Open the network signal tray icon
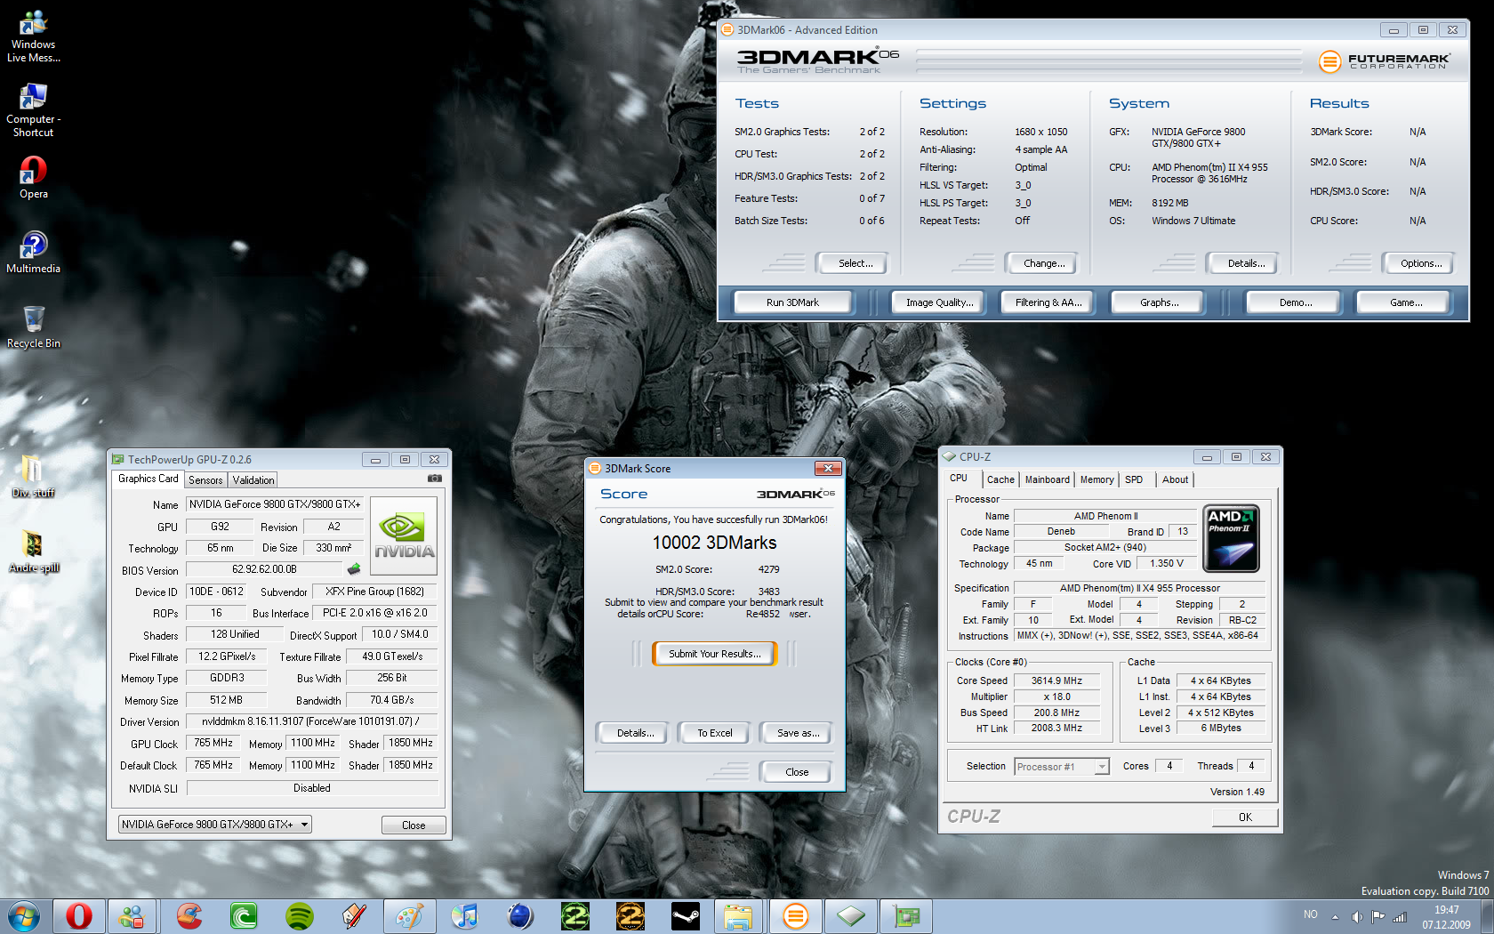Viewport: 1494px width, 934px height. click(1400, 916)
